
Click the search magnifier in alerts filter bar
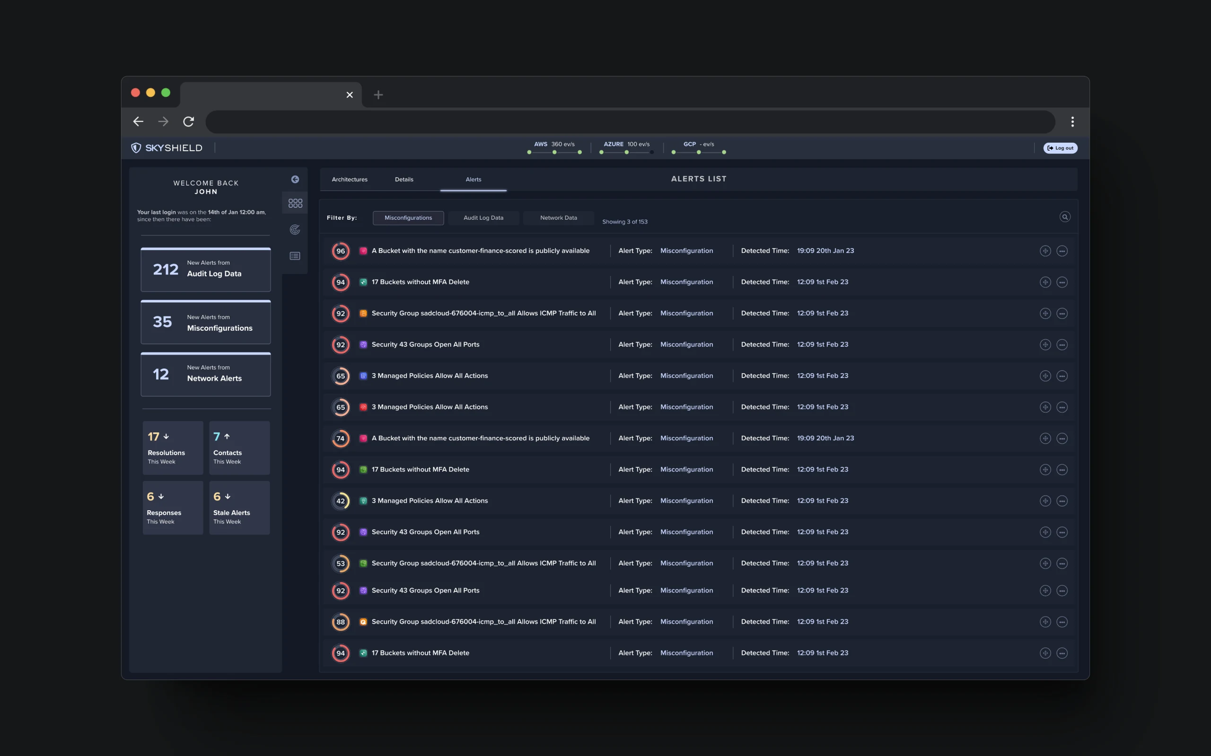[x=1065, y=217]
